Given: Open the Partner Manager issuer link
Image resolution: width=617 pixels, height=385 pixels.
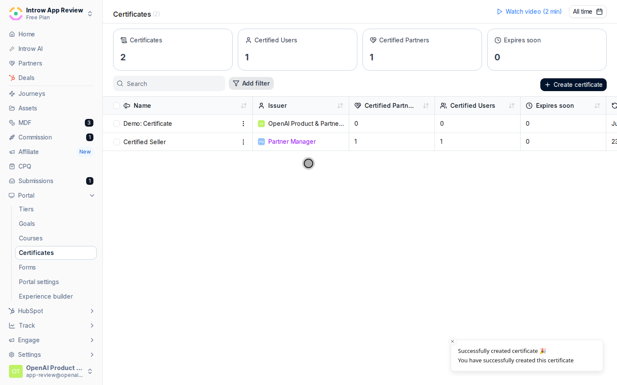Looking at the screenshot, I should pos(292,142).
